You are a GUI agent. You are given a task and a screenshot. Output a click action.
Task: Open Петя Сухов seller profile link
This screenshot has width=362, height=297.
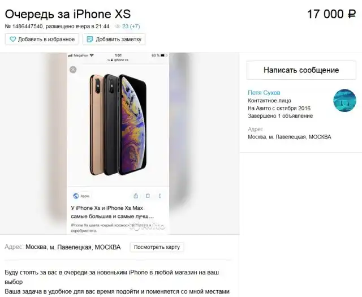tap(264, 93)
